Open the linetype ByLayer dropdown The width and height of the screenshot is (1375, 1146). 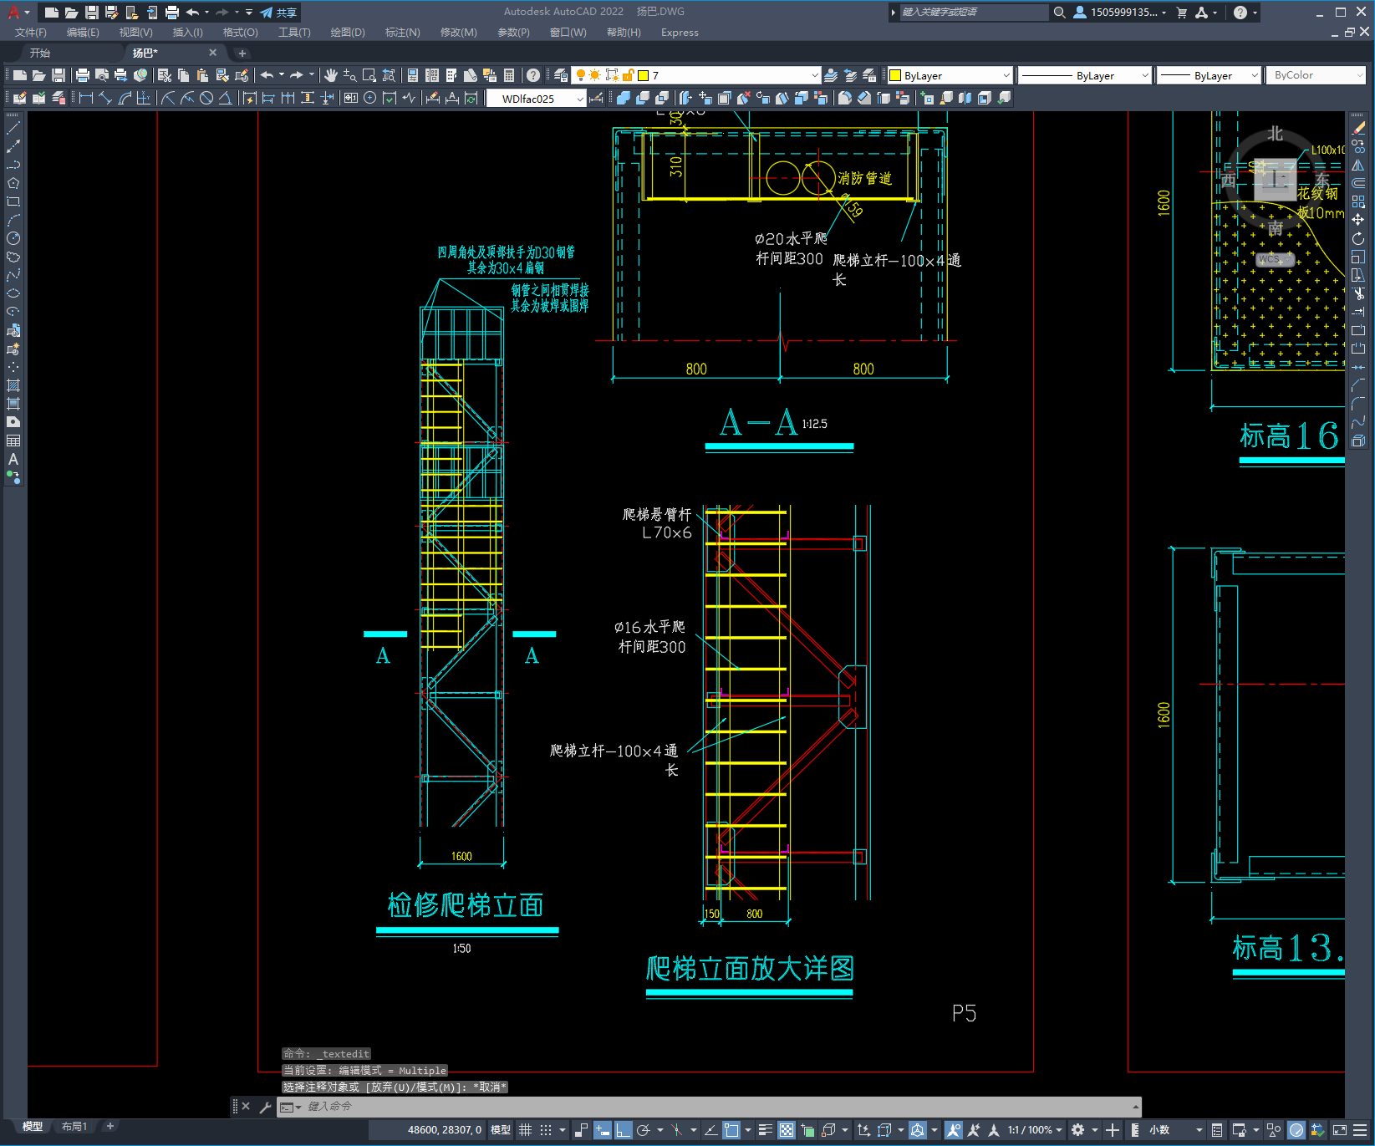pyautogui.click(x=1085, y=75)
